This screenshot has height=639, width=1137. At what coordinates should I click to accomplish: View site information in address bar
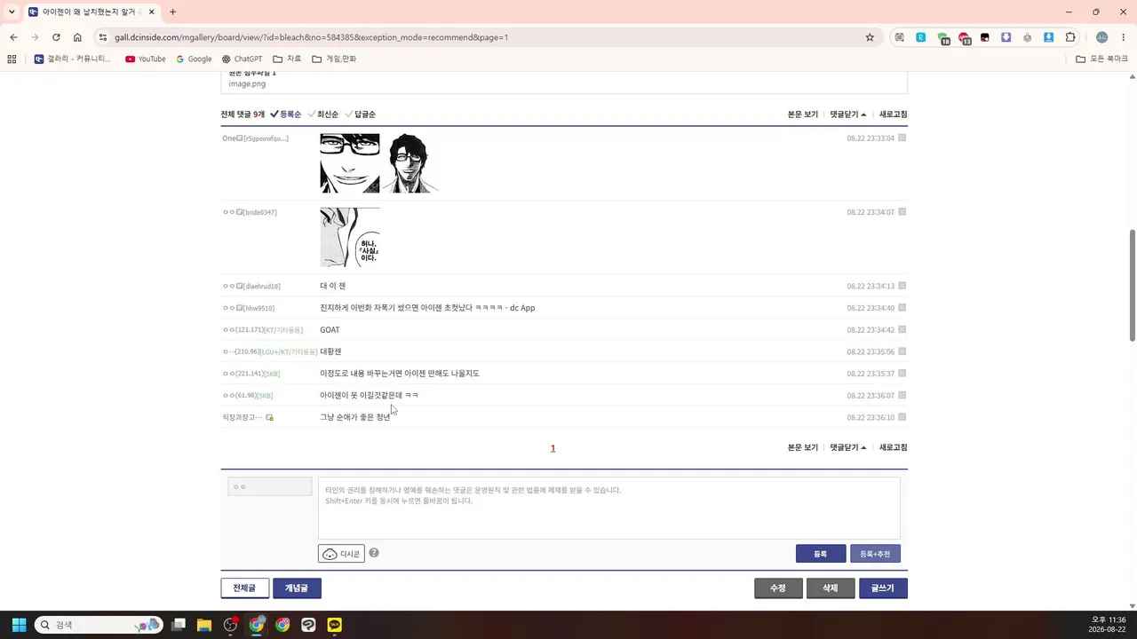coord(103,37)
